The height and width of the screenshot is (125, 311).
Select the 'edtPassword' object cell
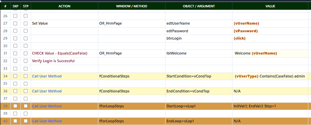tap(199, 31)
